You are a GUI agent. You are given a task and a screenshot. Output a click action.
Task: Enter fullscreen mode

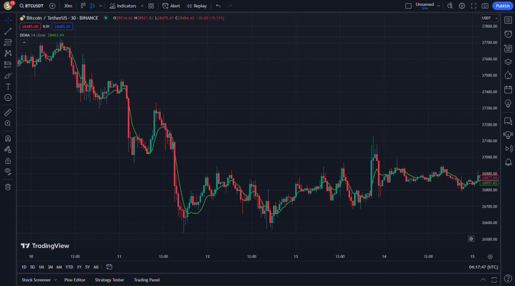[474, 6]
